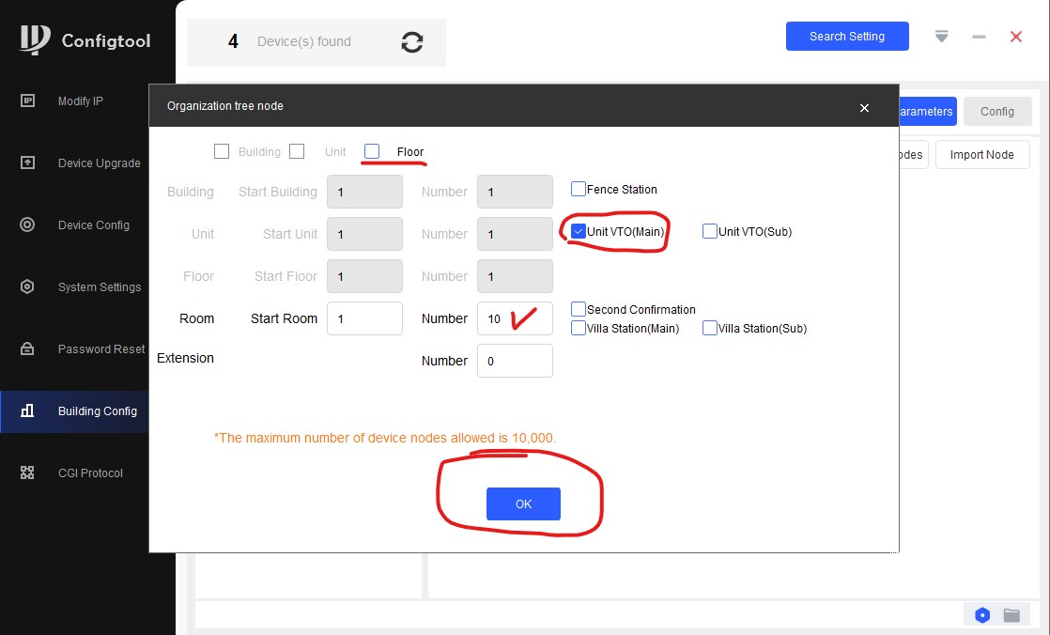The image size is (1050, 635).
Task: Expand the dropdown arrow in title bar
Action: [x=941, y=37]
